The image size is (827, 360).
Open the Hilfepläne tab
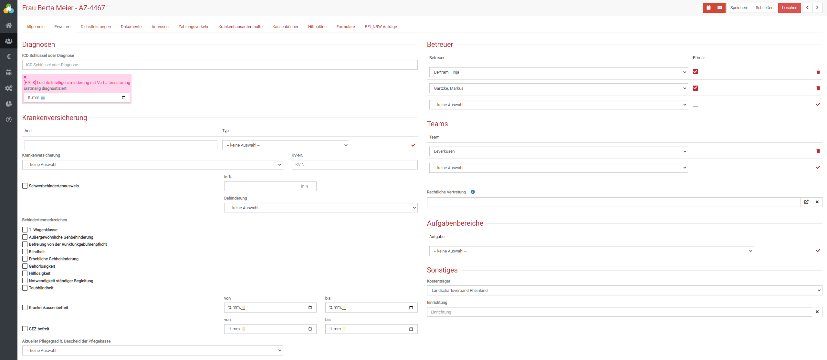(x=317, y=27)
